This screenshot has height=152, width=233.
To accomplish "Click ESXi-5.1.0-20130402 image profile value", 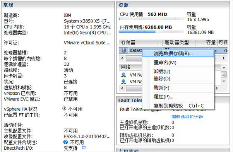I will pyautogui.click(x=87, y=137).
